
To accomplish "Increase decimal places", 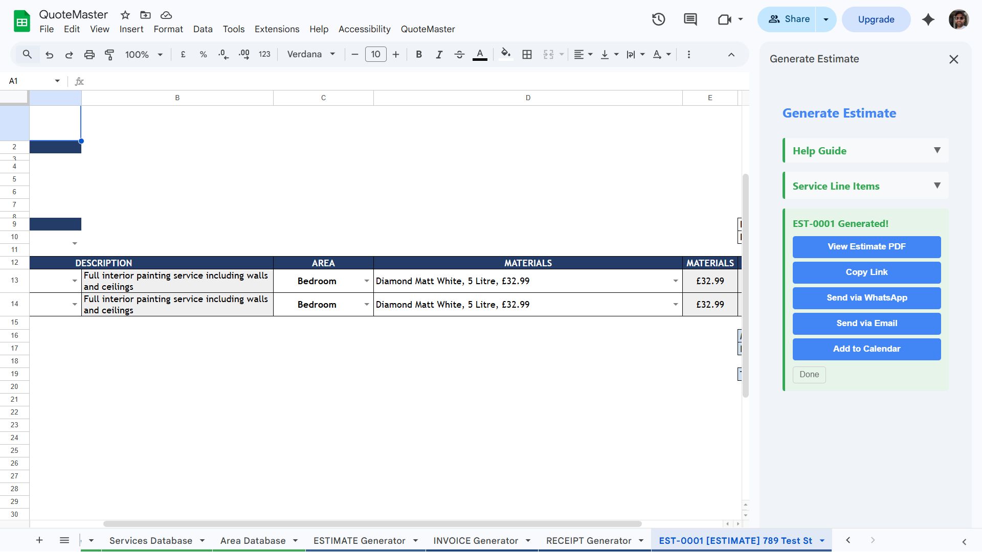I will pos(244,54).
